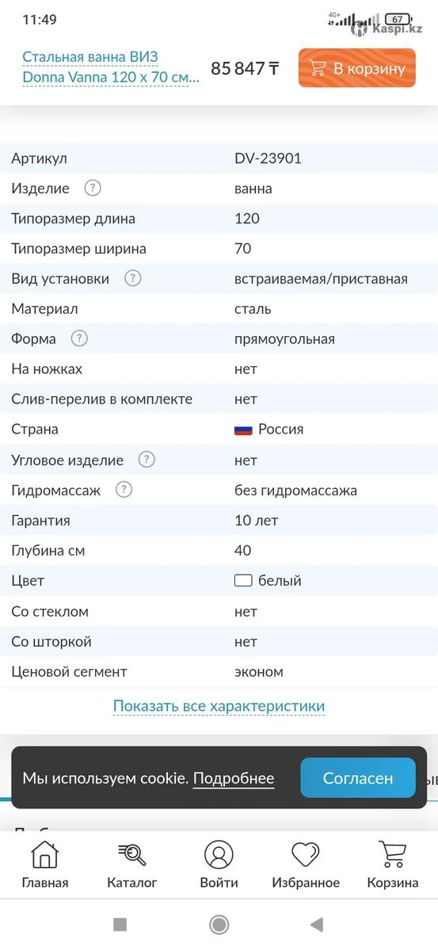Screen dimensions: 438x951
Task: Open the cookie Подробнее link
Action: [234, 778]
